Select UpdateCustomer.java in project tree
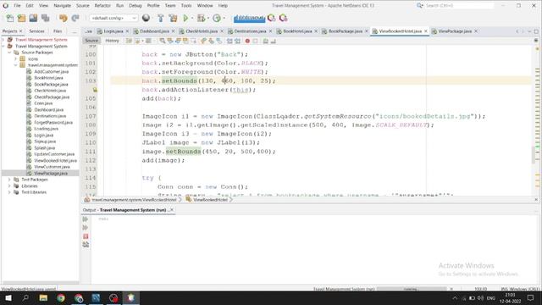The width and height of the screenshot is (542, 305). coord(54,154)
